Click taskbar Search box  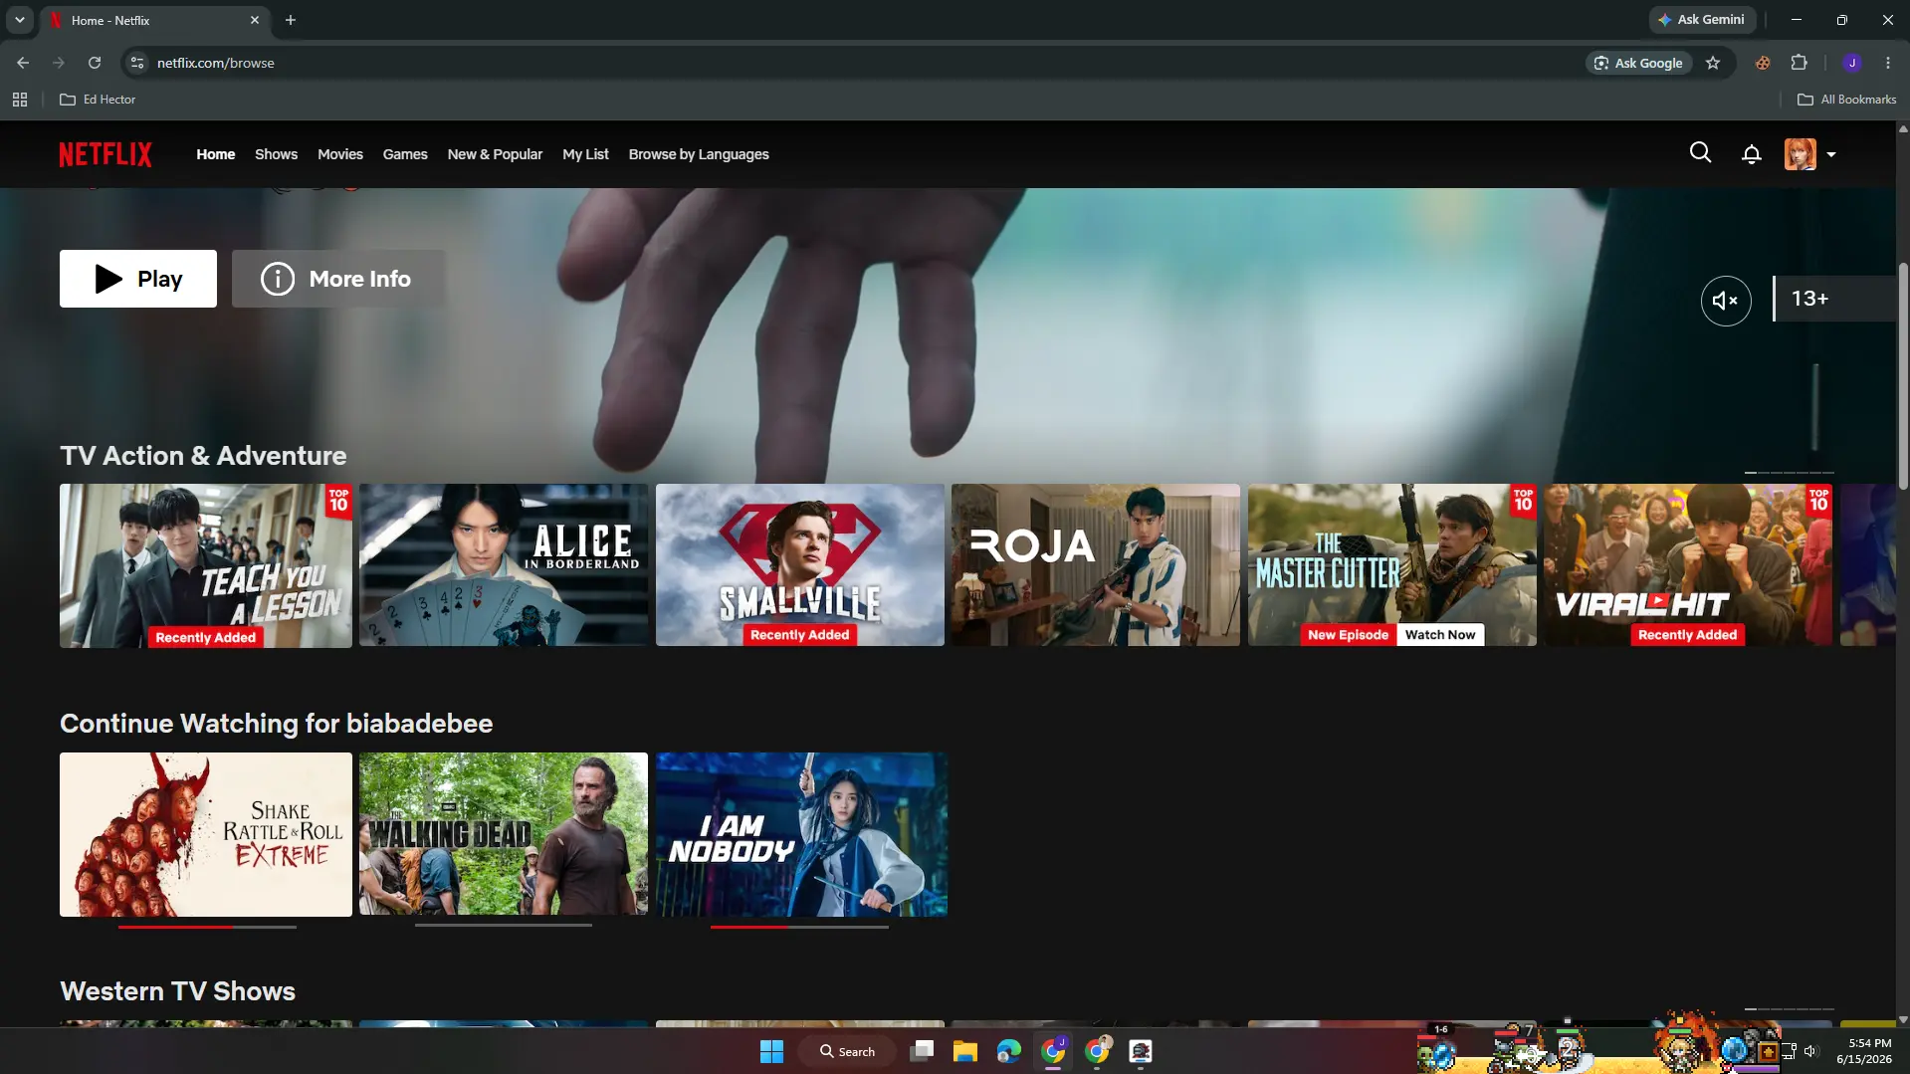pos(847,1051)
